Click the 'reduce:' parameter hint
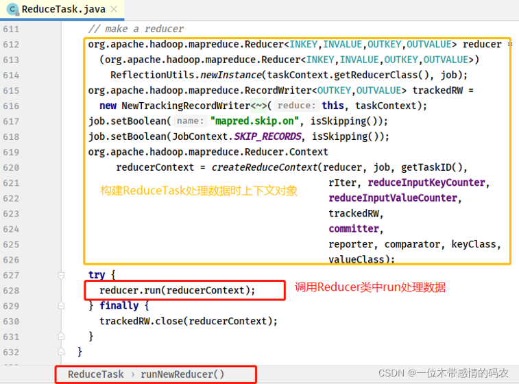The height and width of the screenshot is (384, 519). click(x=296, y=106)
